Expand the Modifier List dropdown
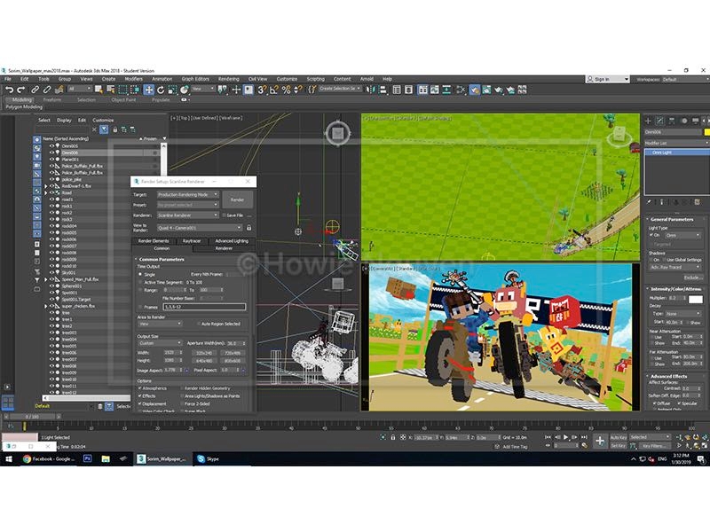This screenshot has width=710, height=532. point(673,142)
